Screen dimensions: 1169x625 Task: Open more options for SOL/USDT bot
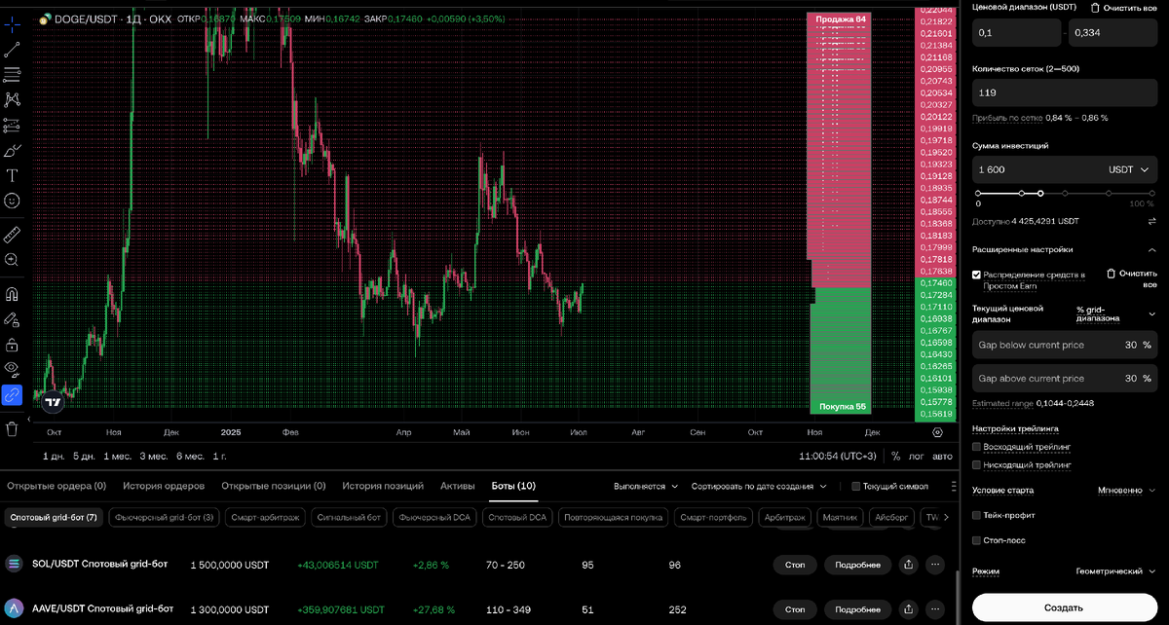coord(936,565)
